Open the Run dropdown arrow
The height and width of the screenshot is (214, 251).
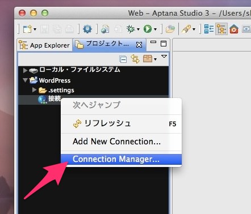point(155,29)
